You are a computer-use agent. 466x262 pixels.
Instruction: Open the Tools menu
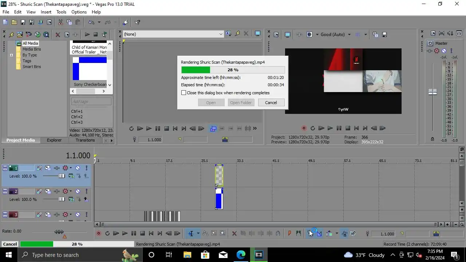point(61,12)
